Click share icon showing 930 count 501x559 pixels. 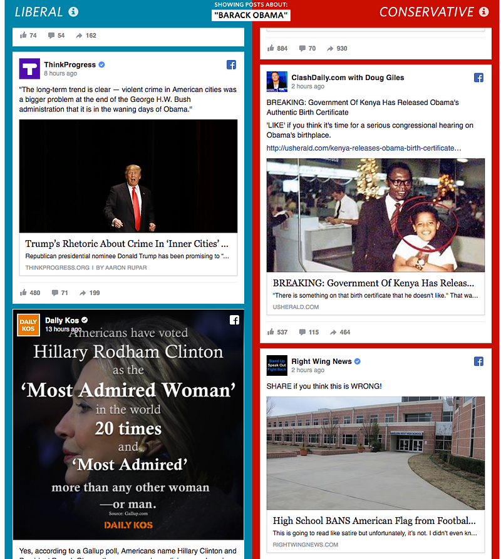[330, 49]
